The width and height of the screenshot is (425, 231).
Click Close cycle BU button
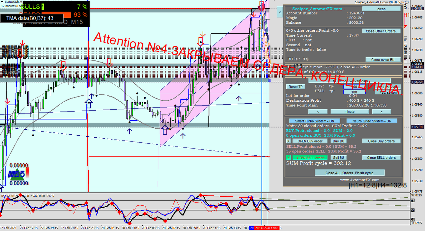[x=383, y=60]
